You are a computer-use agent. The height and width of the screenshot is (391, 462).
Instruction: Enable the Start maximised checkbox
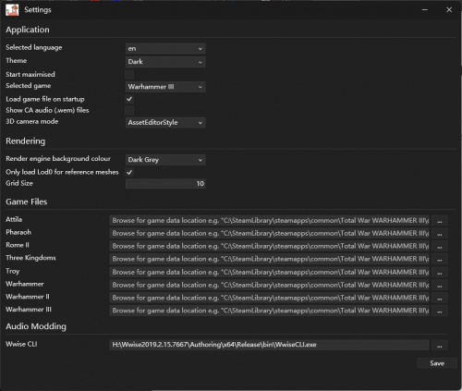(129, 75)
